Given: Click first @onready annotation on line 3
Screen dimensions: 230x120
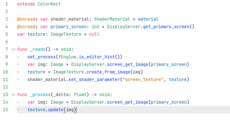Looking at the screenshot, I should pos(27,19).
